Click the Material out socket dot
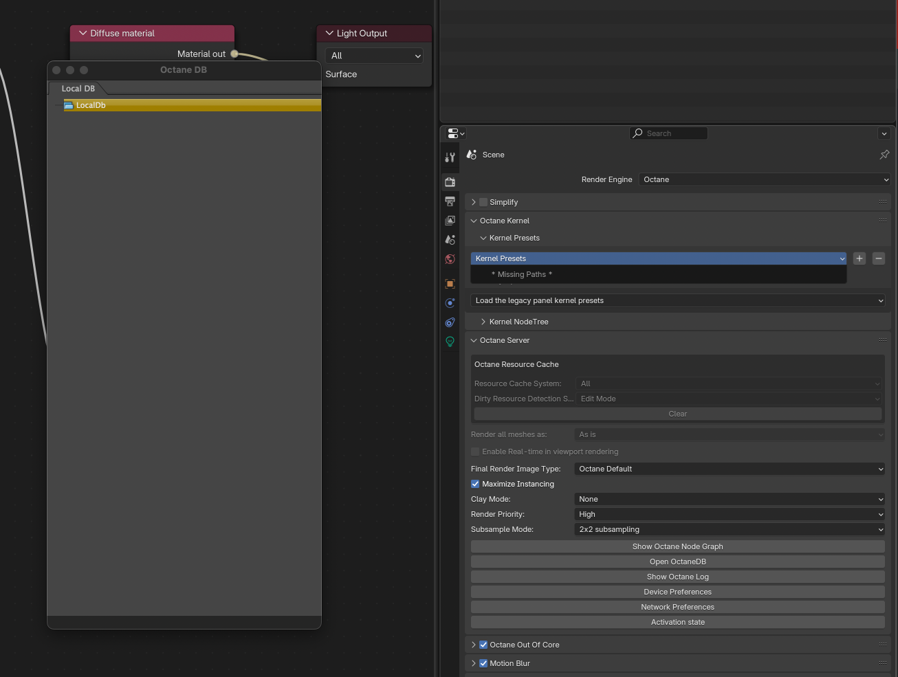Screen dimensions: 898x677 pyautogui.click(x=234, y=54)
